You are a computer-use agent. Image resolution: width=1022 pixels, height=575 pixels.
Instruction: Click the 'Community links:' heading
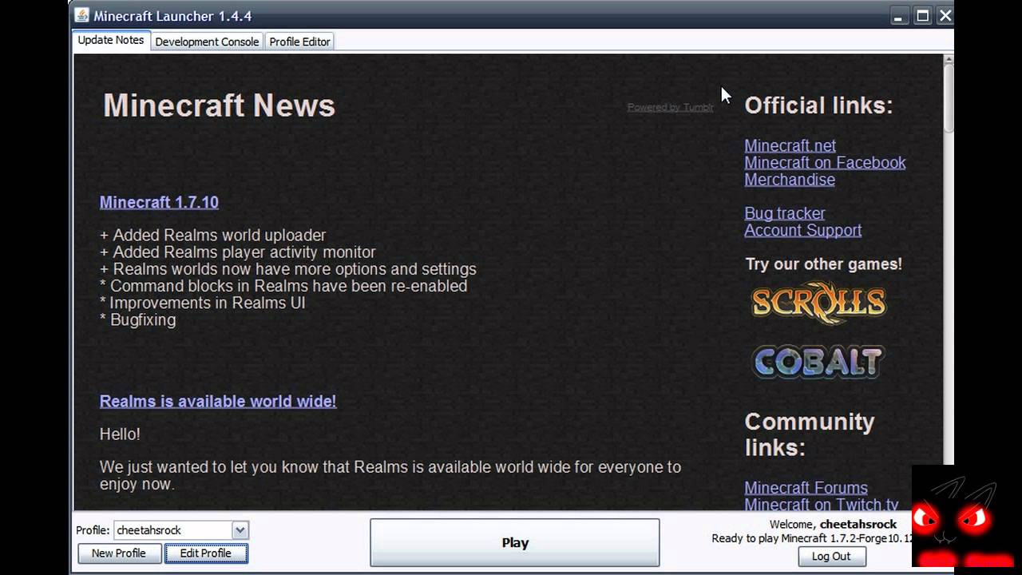[x=810, y=434]
